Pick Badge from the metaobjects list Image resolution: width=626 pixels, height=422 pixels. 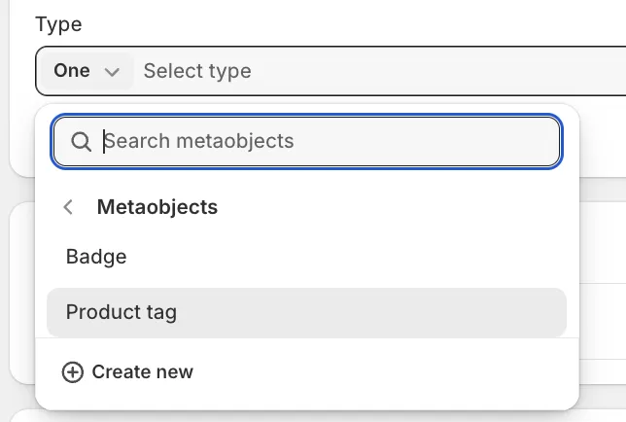[x=96, y=257]
